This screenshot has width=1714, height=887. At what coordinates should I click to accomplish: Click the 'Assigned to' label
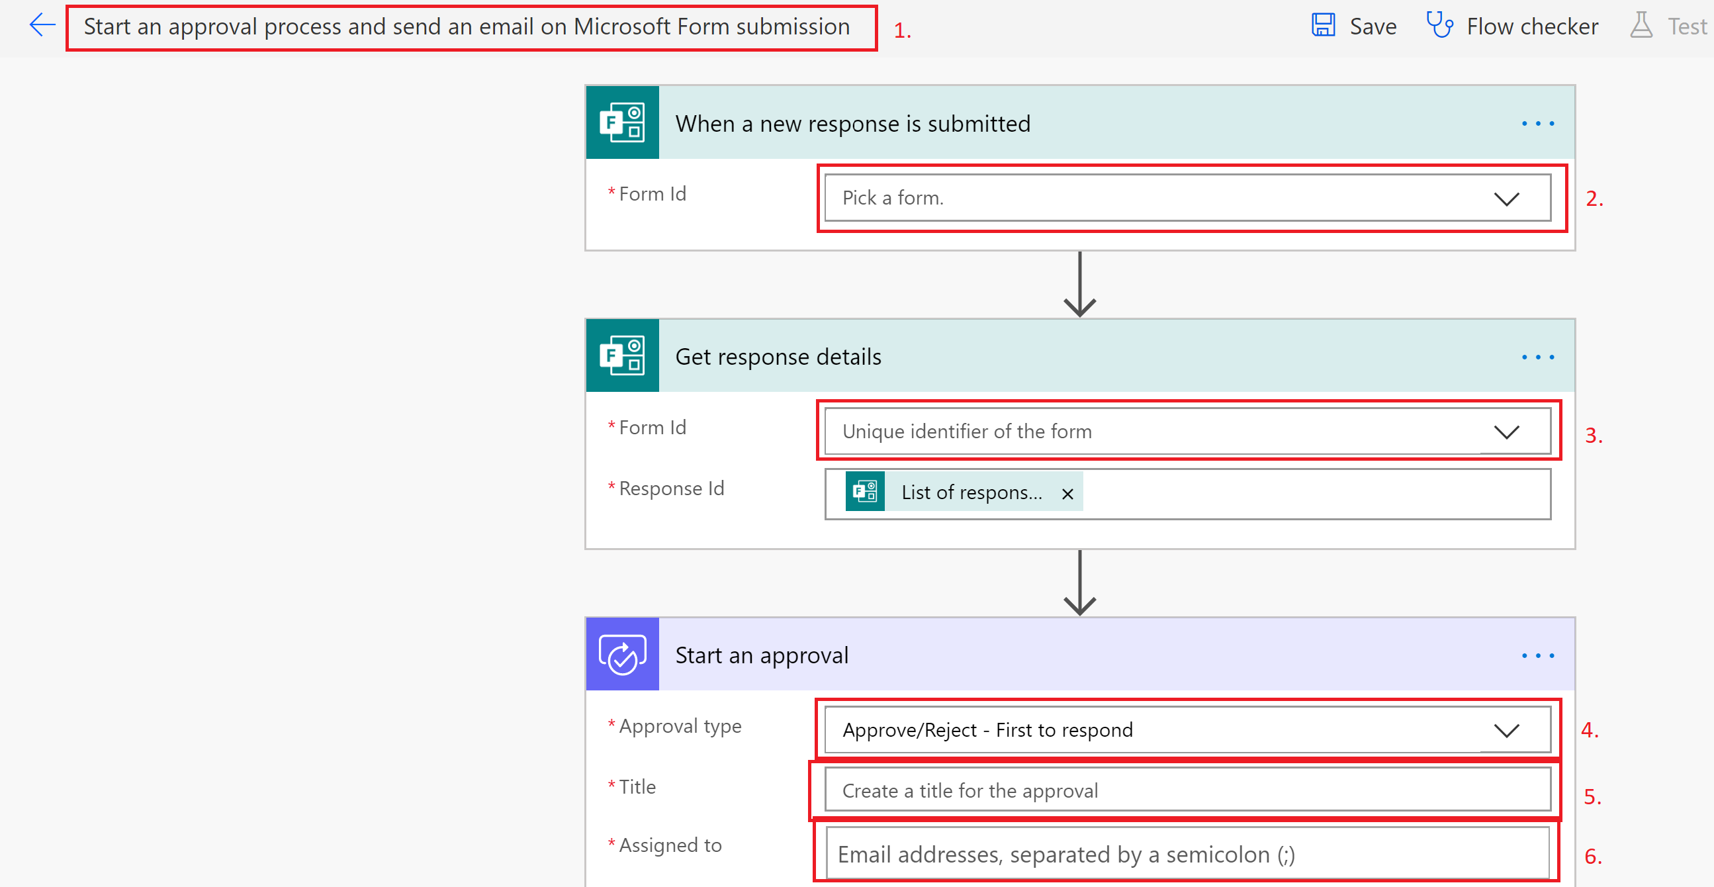coord(670,845)
